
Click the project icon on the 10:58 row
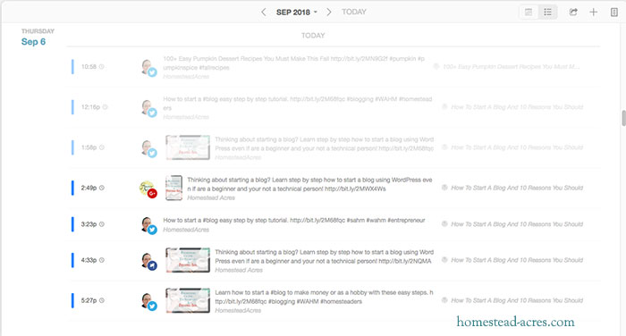(x=436, y=66)
